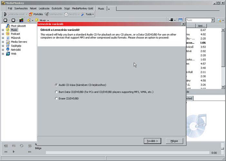226x161 pixels.
Task: Open the equalizer icon in the player
Action: [14, 146]
